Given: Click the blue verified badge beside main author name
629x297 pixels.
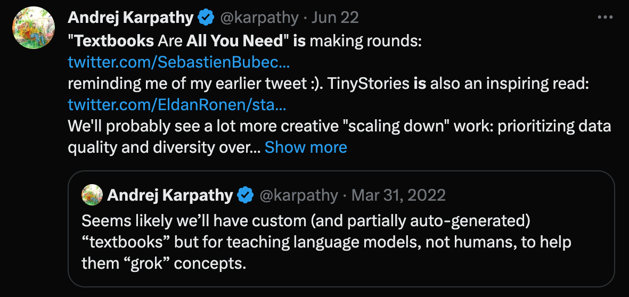Looking at the screenshot, I should 206,18.
